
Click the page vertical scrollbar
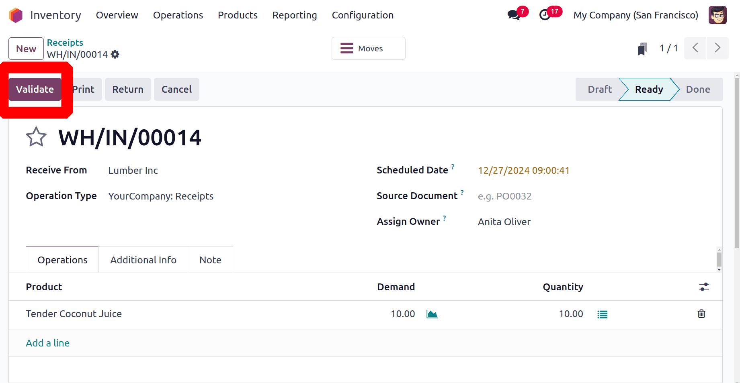737,163
